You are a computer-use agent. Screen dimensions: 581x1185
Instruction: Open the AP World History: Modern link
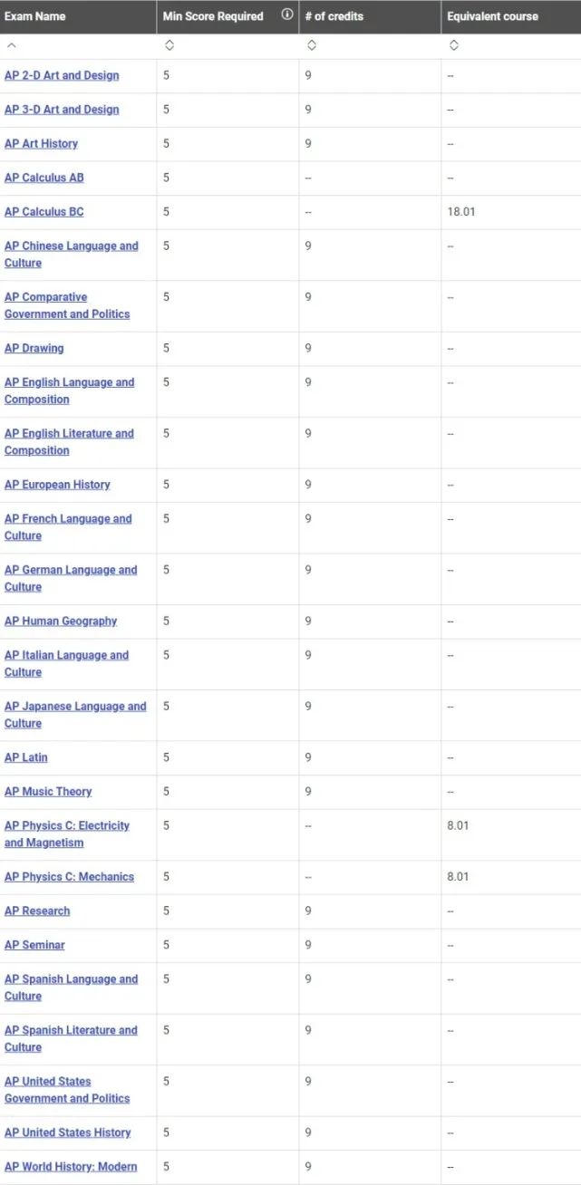click(x=71, y=1166)
